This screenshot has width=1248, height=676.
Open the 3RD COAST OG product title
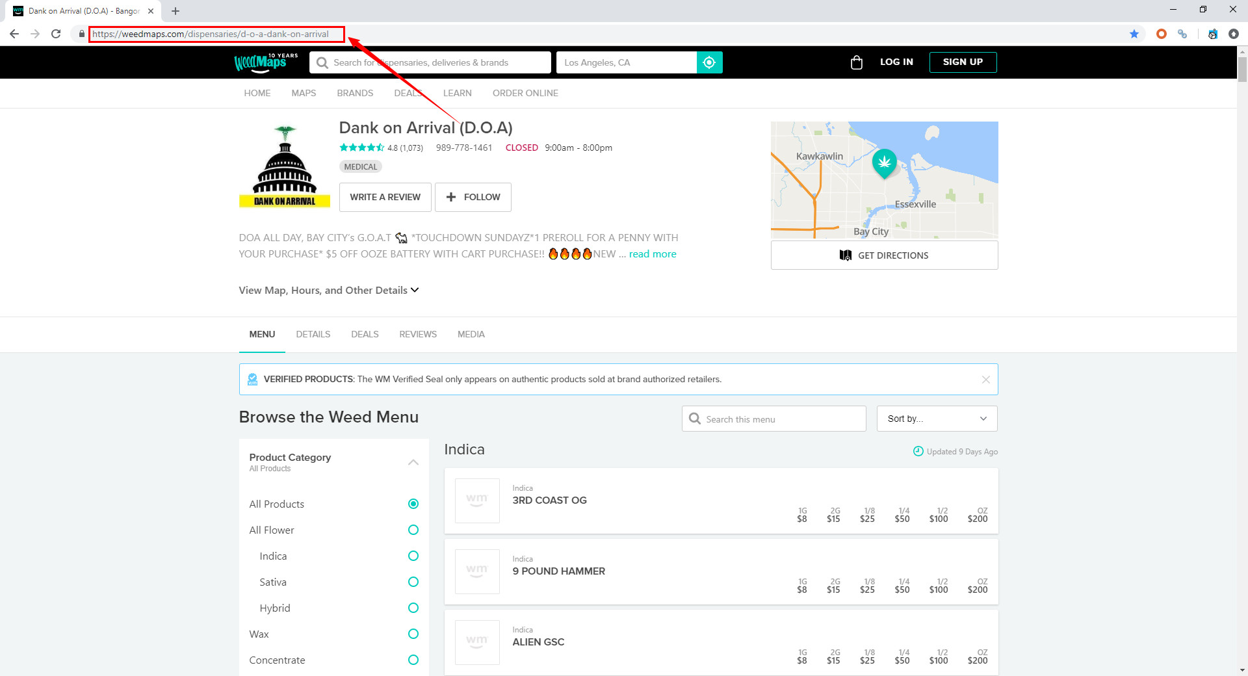(549, 500)
